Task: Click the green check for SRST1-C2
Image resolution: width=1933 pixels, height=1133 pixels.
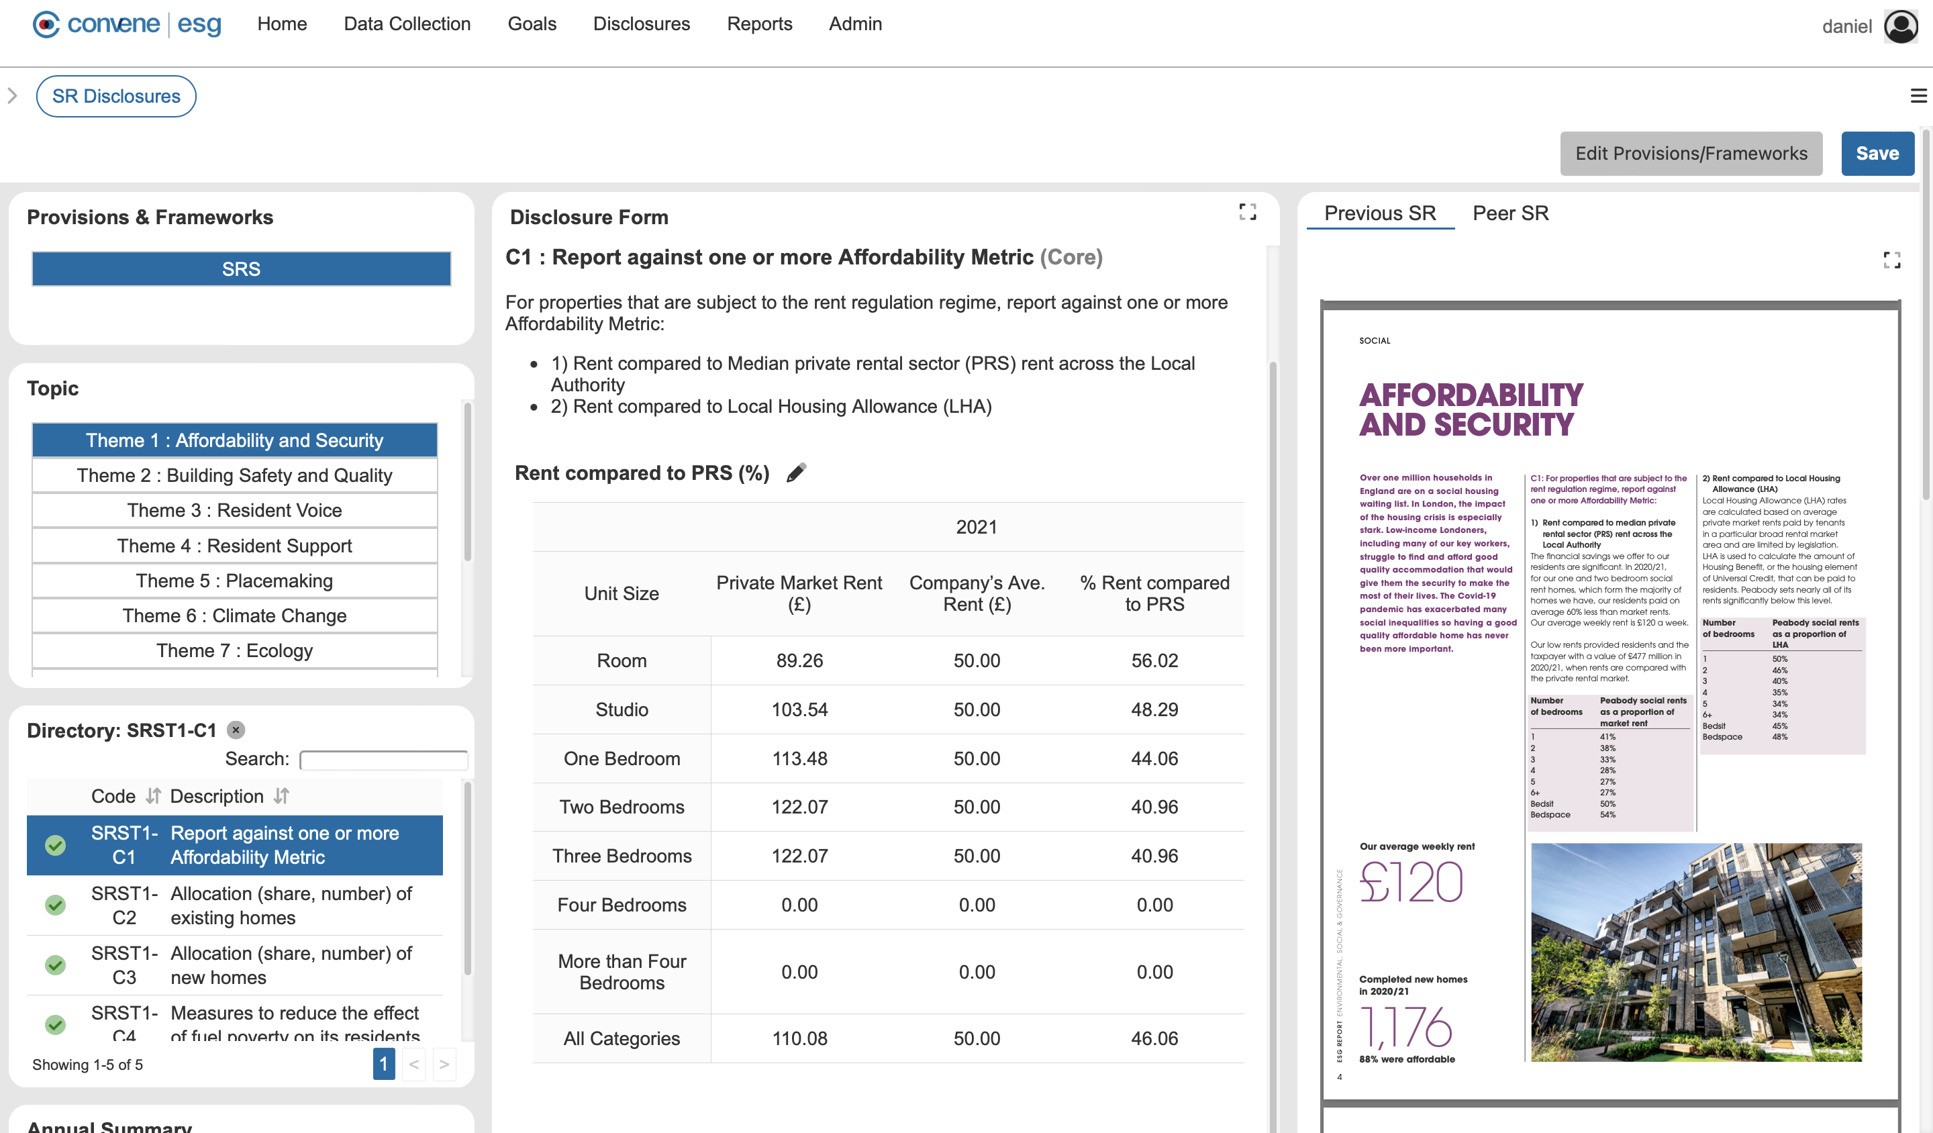Action: (x=55, y=905)
